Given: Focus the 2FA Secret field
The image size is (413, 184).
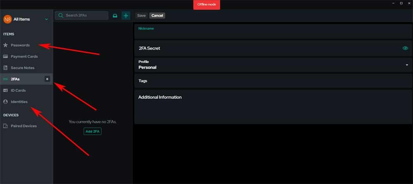Looking at the screenshot, I should pyautogui.click(x=273, y=48).
